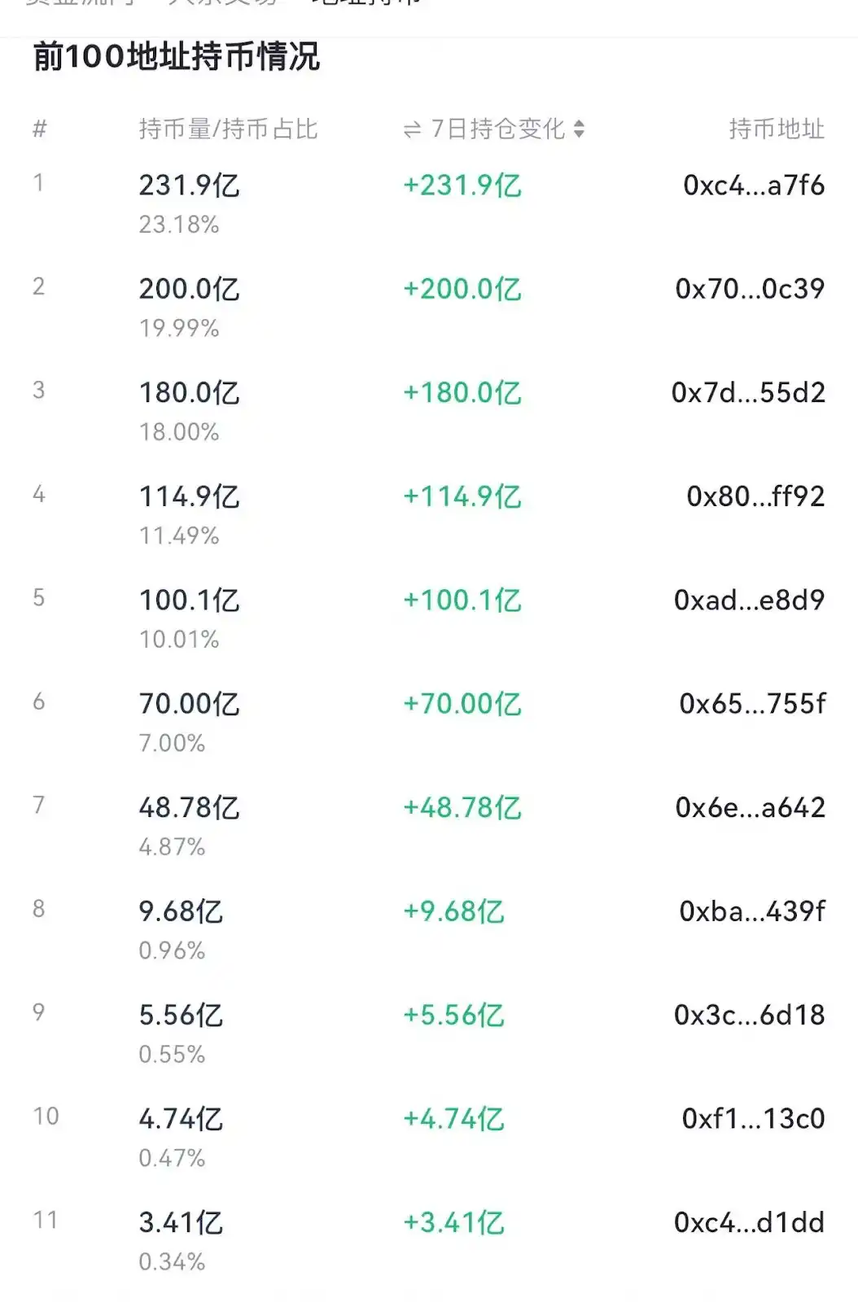Click the 前100地址持币情况 section title

pyautogui.click(x=176, y=57)
